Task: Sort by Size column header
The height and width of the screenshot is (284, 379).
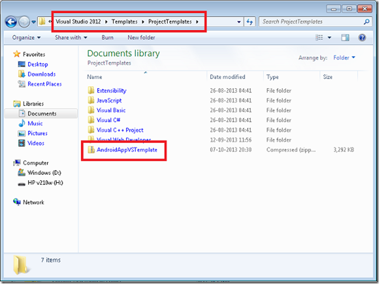Action: click(x=327, y=77)
